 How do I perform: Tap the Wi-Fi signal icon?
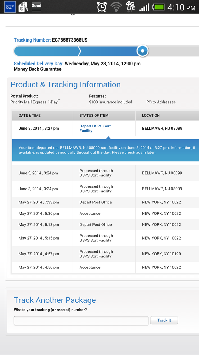tap(116, 7)
